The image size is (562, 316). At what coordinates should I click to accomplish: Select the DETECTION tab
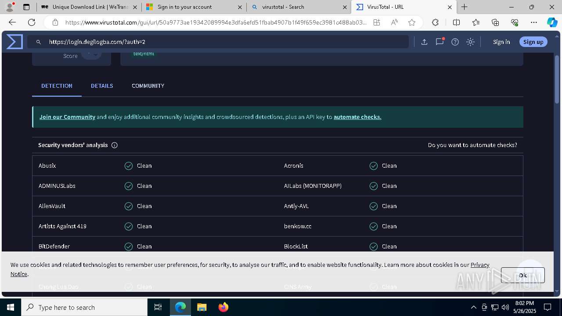coord(57,86)
